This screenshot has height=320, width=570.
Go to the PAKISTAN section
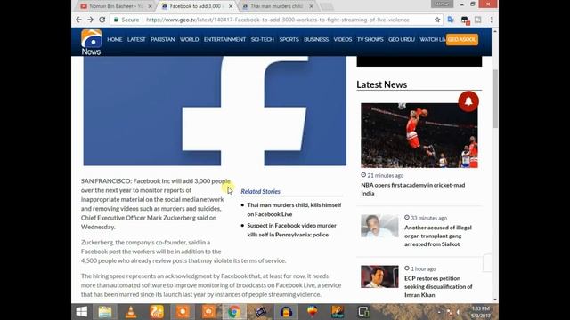(x=163, y=39)
